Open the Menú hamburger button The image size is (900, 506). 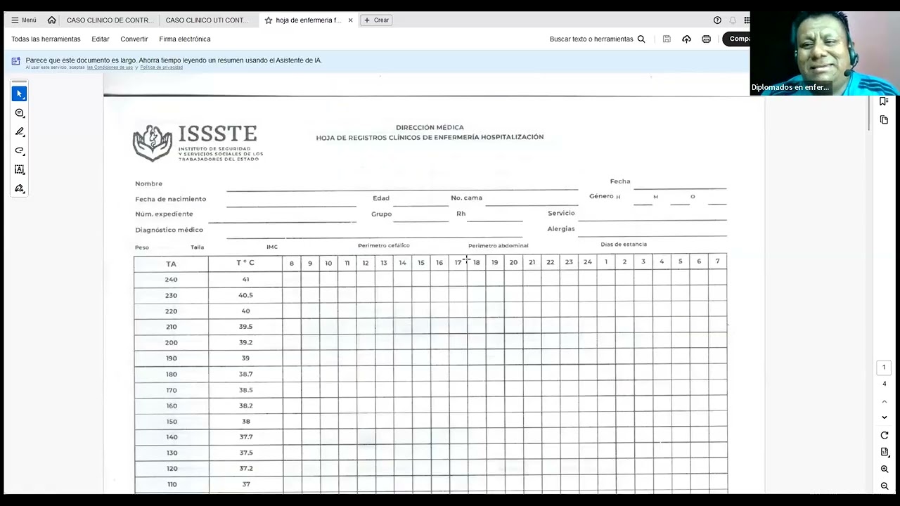click(24, 20)
